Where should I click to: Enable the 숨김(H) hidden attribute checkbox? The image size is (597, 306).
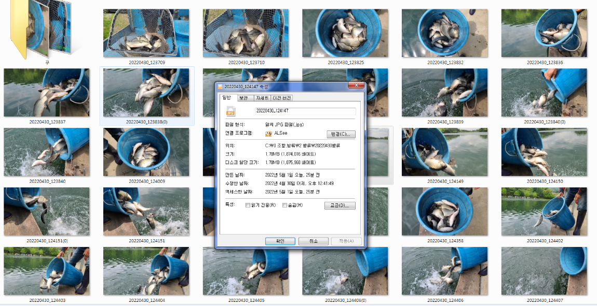[284, 206]
